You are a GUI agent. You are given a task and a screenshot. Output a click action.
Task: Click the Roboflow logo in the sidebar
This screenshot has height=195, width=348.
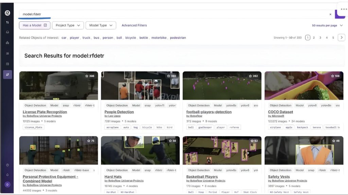[7, 13]
